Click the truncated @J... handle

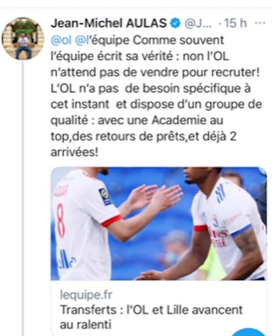pyautogui.click(x=199, y=23)
